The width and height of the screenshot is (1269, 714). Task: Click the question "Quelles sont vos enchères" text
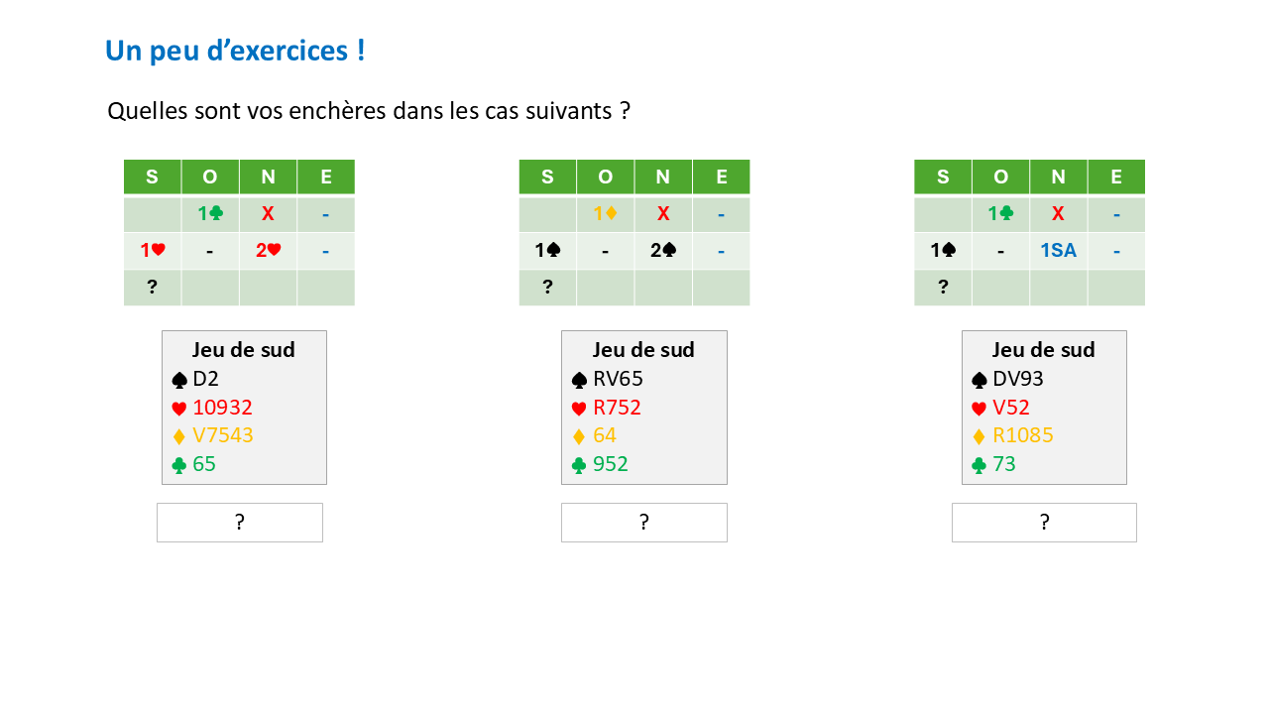(369, 111)
